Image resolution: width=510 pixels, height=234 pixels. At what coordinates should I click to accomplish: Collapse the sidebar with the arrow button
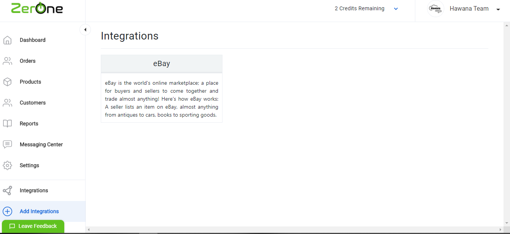[x=85, y=30]
